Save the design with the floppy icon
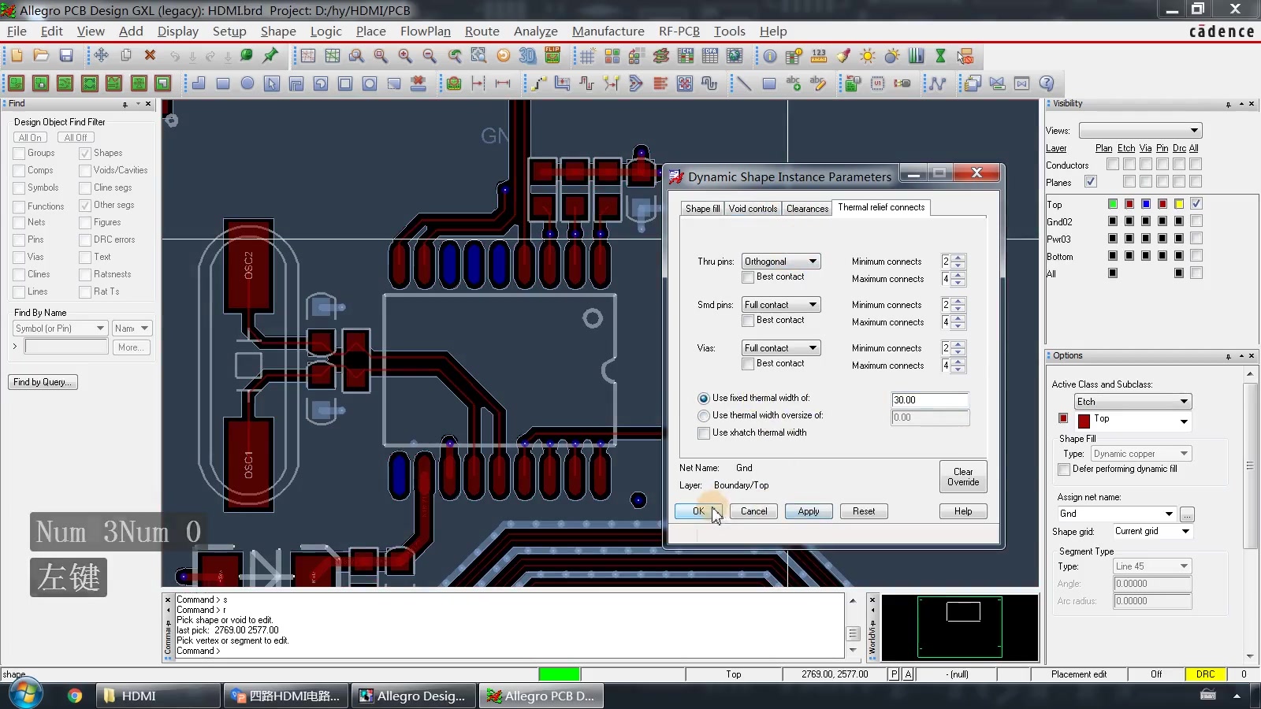Image resolution: width=1261 pixels, height=709 pixels. 66,56
